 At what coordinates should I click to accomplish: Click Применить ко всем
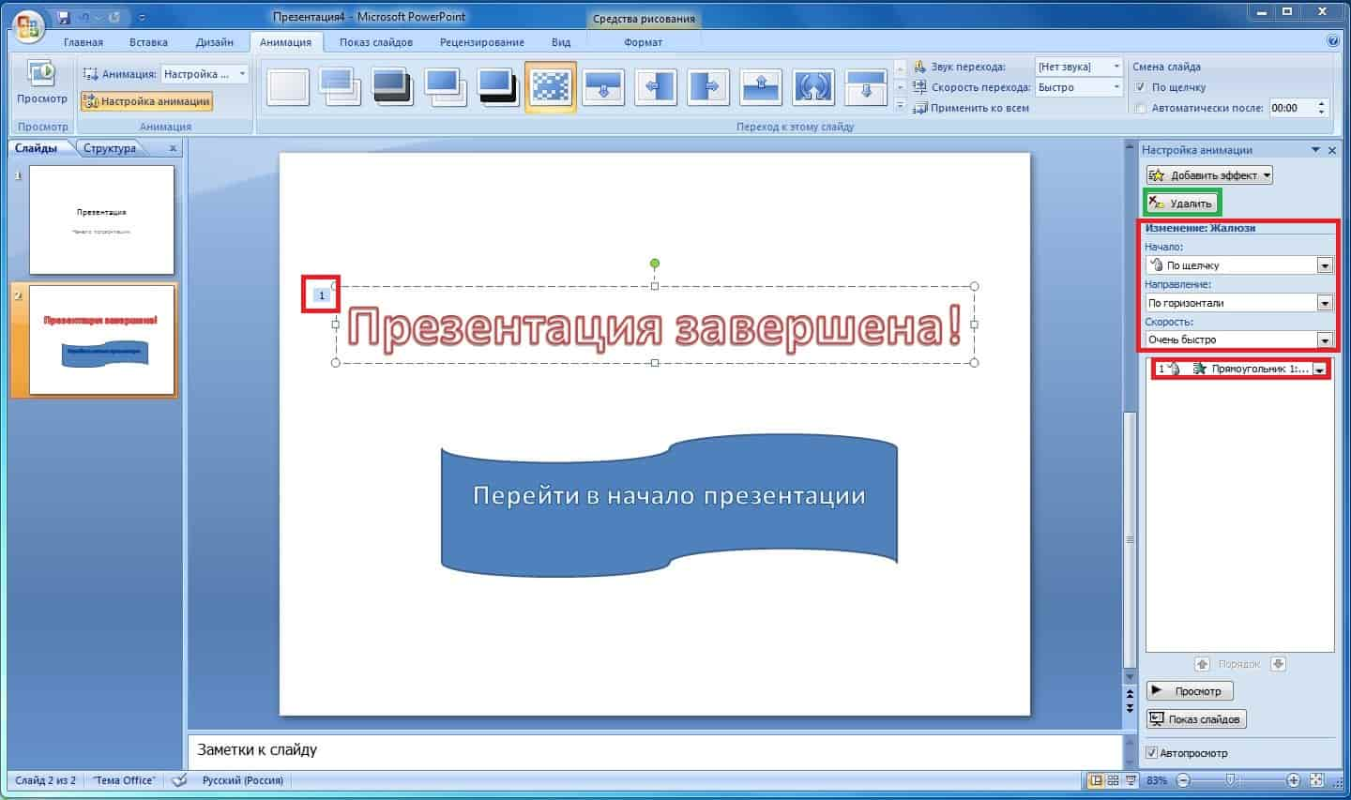click(x=971, y=108)
